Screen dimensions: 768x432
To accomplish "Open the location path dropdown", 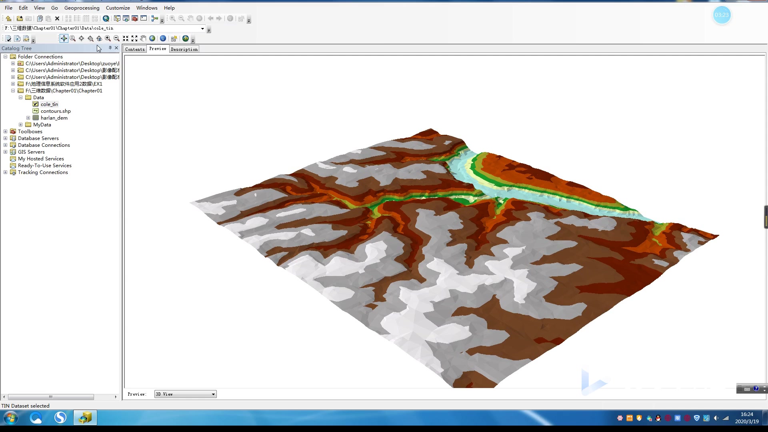I will click(202, 28).
